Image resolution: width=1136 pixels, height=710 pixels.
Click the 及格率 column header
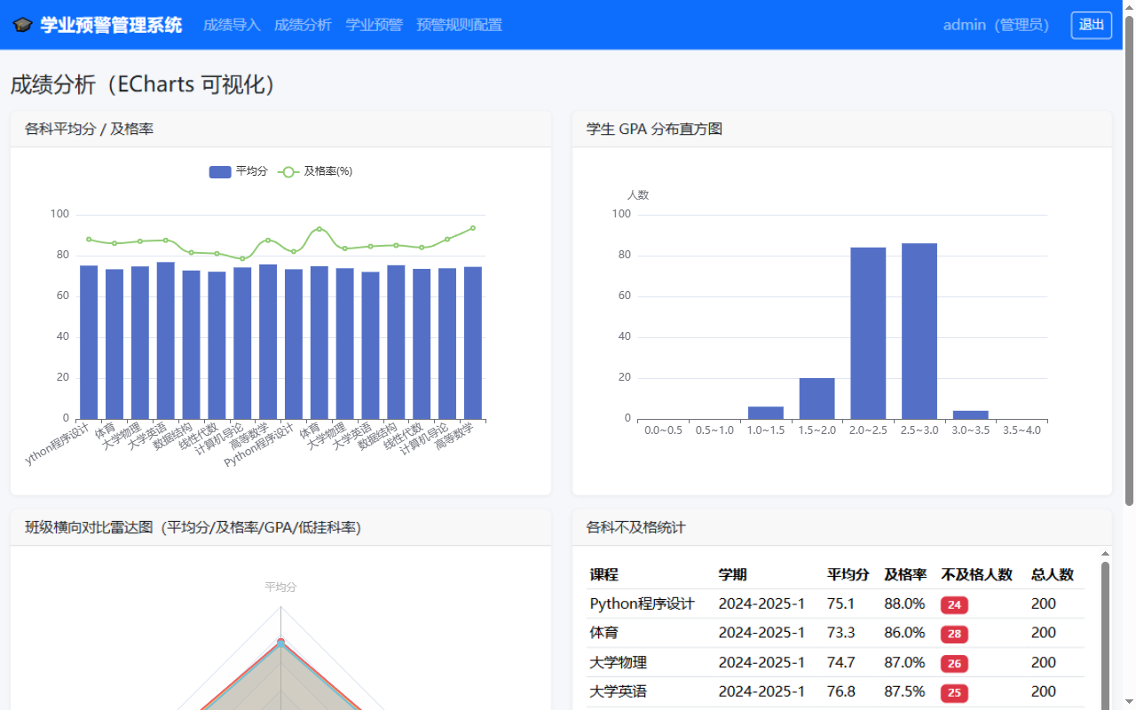tap(905, 574)
